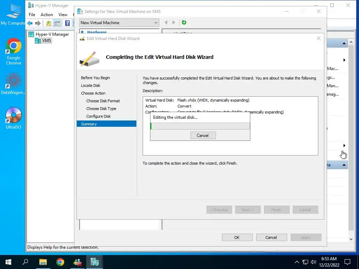
Task: Go to Choose Action wizard step
Action: [x=93, y=93]
